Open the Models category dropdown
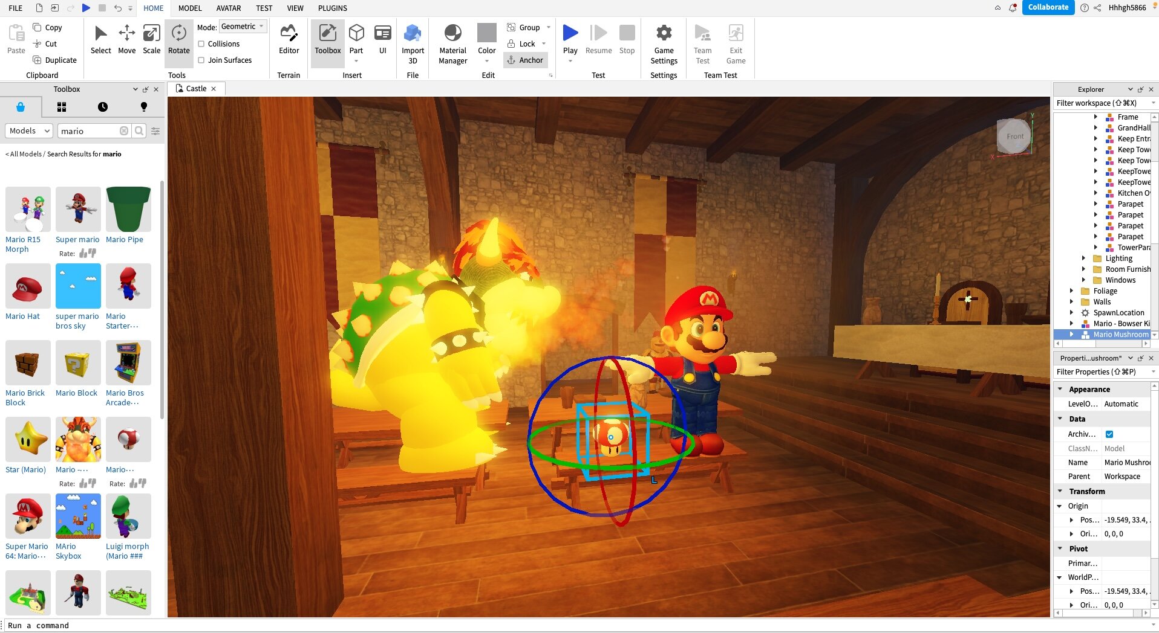The width and height of the screenshot is (1159, 633). 30,130
